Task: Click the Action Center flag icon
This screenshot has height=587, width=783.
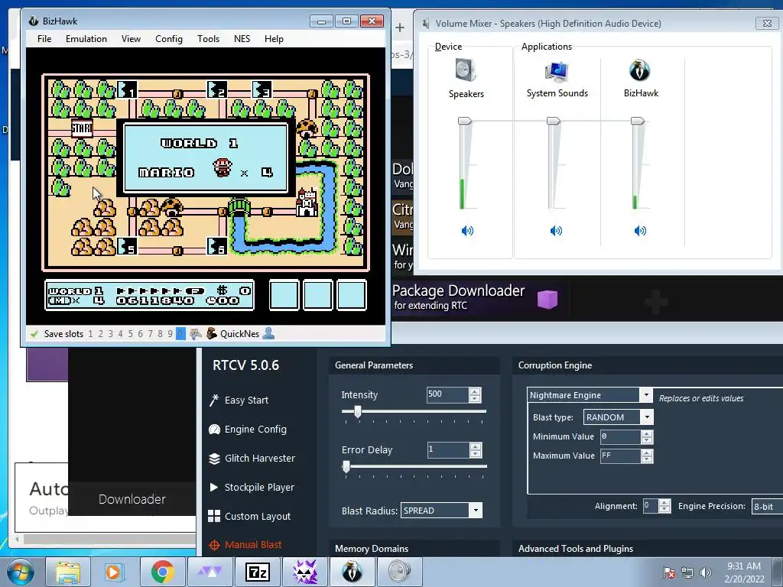Action: tap(668, 572)
